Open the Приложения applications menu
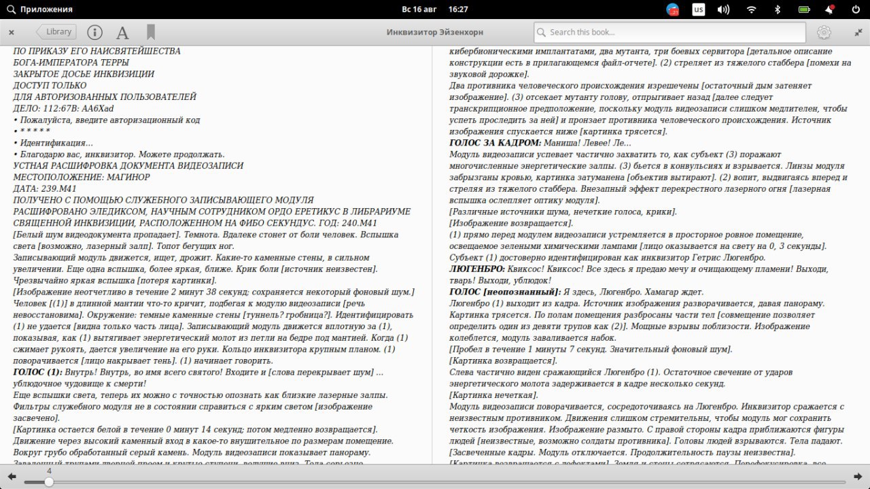 point(38,10)
